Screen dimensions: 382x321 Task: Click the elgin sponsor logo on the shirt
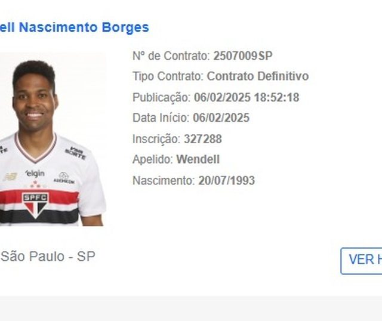pyautogui.click(x=35, y=174)
